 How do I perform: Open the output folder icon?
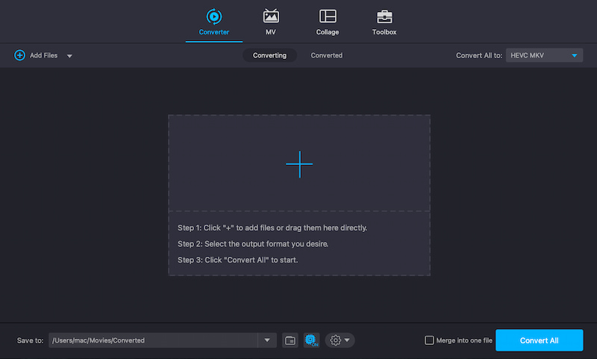tap(290, 340)
